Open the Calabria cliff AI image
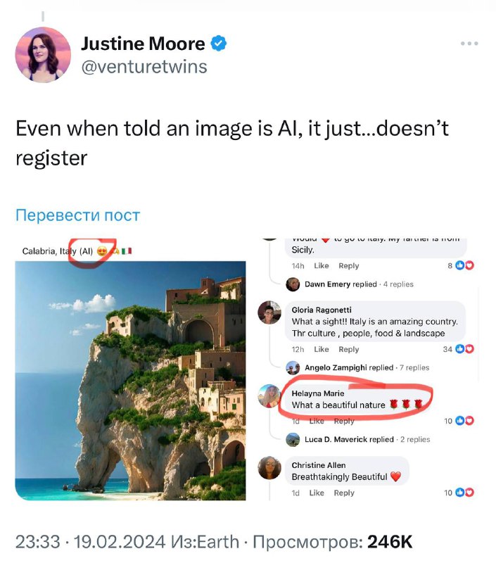 coord(130,381)
